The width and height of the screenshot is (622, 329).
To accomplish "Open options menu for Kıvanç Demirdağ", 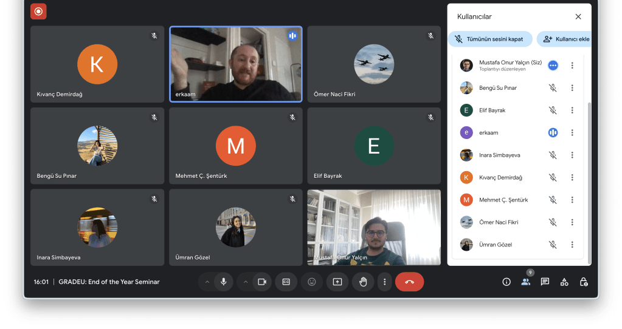I will 572,178.
